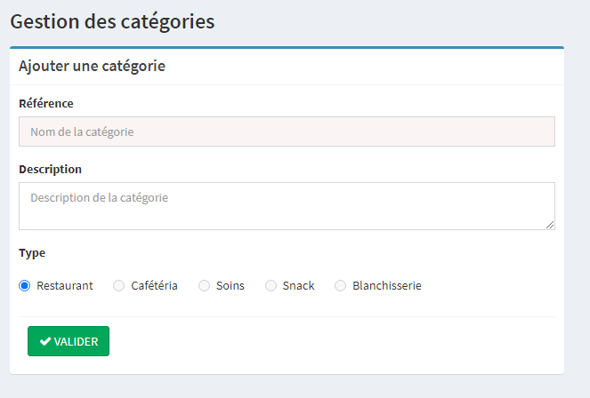
Task: Grab the Description textarea resize handle
Action: click(550, 225)
